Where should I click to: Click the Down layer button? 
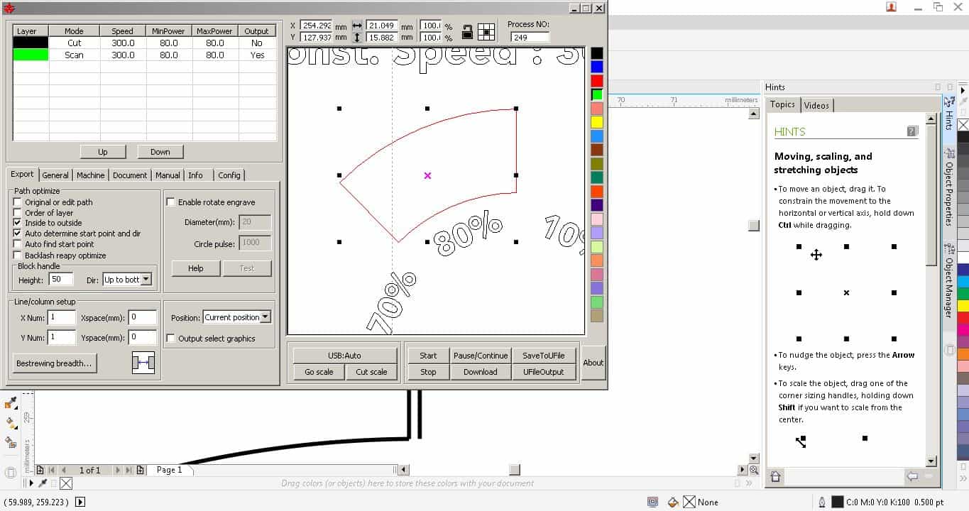coord(160,152)
